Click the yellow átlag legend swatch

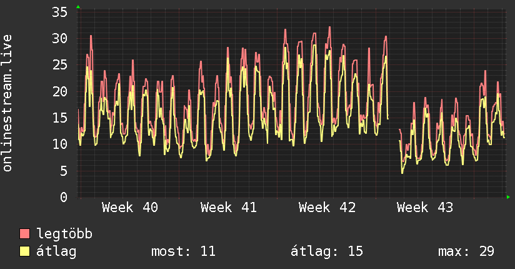[24, 251]
